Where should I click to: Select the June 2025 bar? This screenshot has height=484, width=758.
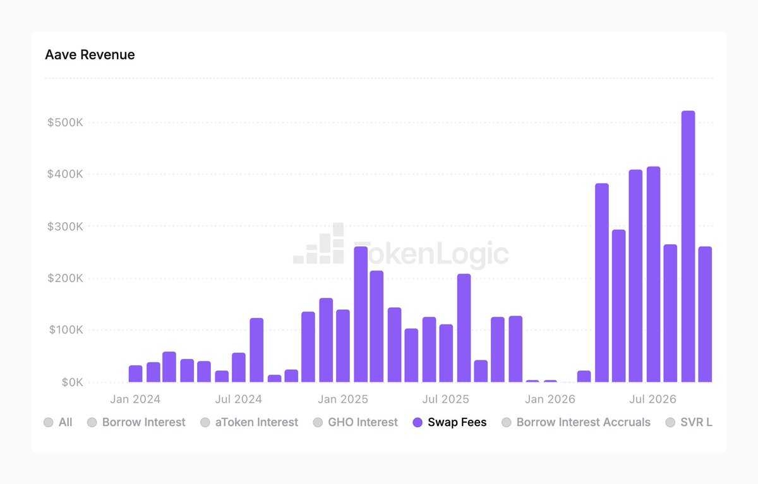point(430,350)
